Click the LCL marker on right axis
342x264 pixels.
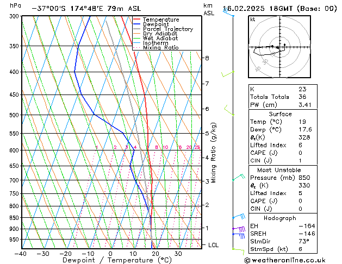pos(214,245)
